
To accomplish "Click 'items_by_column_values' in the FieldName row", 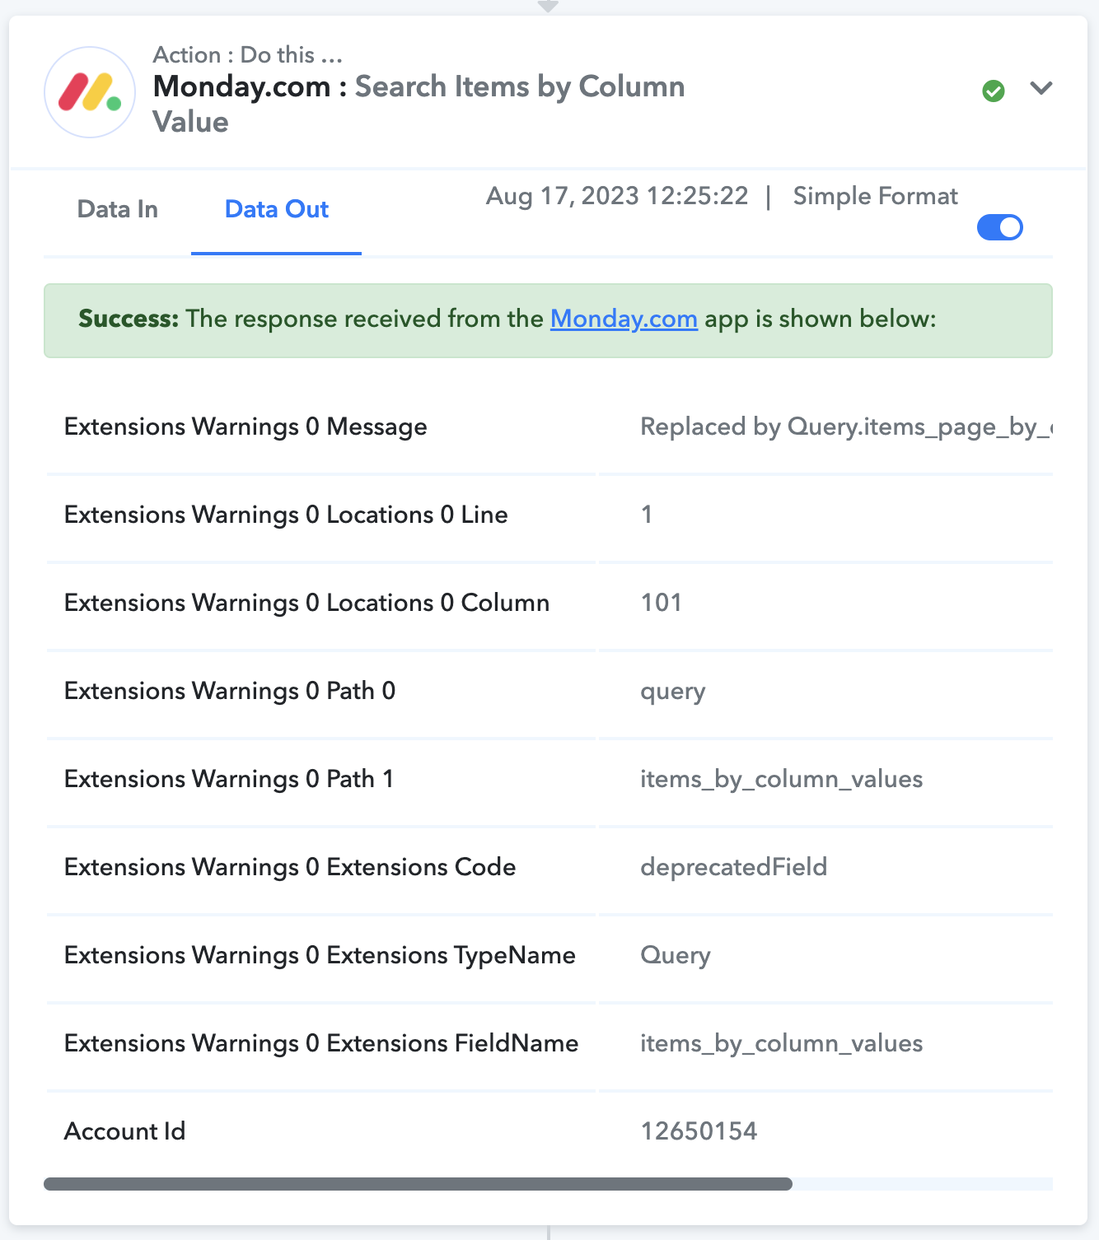I will [781, 1044].
